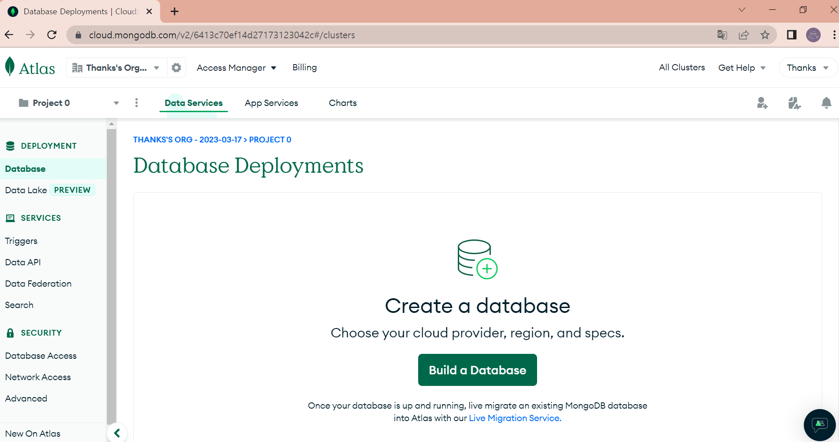The height and width of the screenshot is (442, 839).
Task: Switch to the App Services tab
Action: click(x=271, y=103)
